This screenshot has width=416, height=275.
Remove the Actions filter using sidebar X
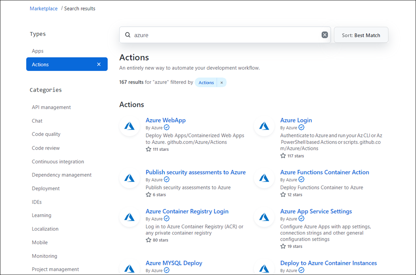pyautogui.click(x=99, y=64)
